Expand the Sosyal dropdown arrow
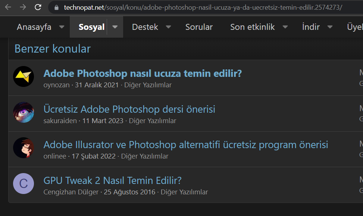Screen dimensions: 363x216 [115, 27]
